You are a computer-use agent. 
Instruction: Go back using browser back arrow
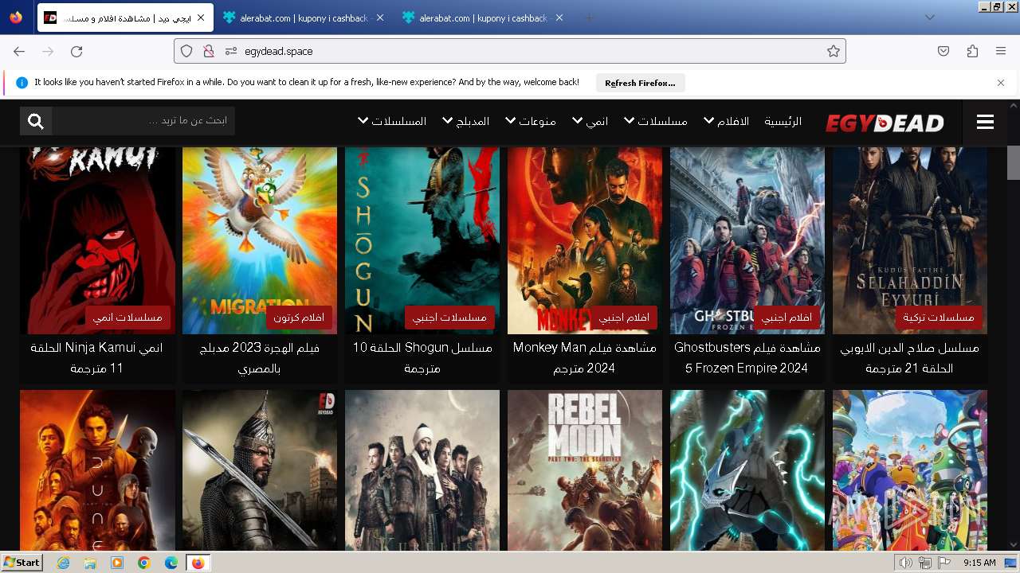coord(19,51)
